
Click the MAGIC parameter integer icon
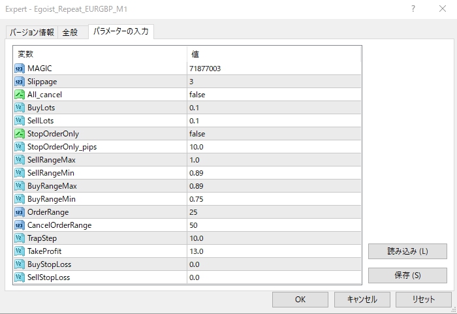(19, 69)
